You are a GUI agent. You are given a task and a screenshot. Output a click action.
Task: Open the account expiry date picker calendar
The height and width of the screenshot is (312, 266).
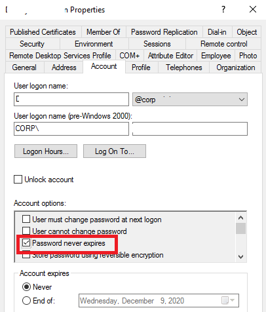point(228,300)
